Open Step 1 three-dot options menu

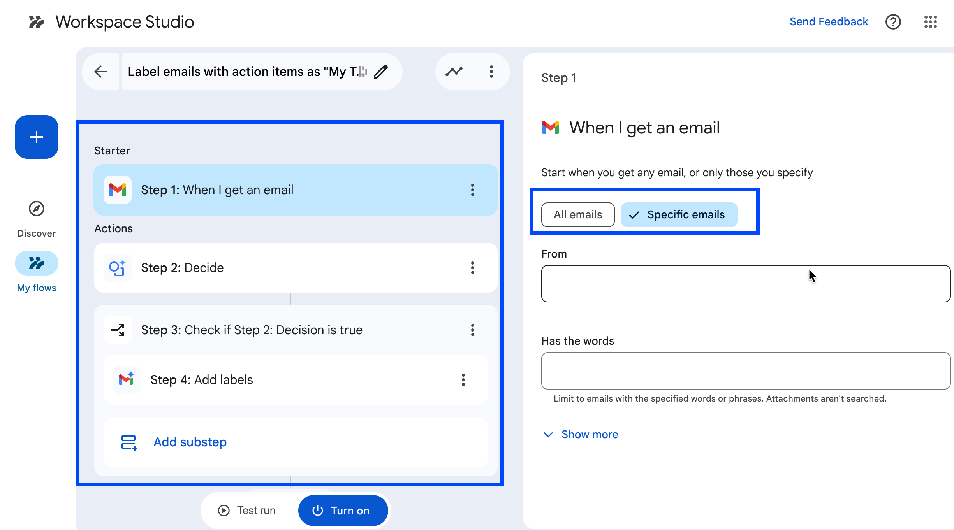pyautogui.click(x=473, y=190)
